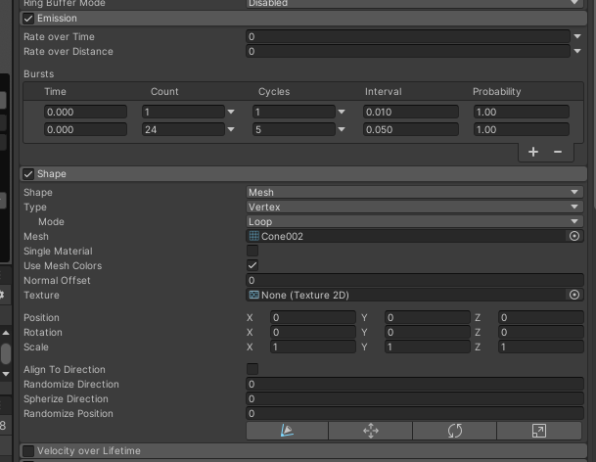Image resolution: width=596 pixels, height=462 pixels.
Task: Remove a burst with the minus button
Action: pyautogui.click(x=558, y=152)
